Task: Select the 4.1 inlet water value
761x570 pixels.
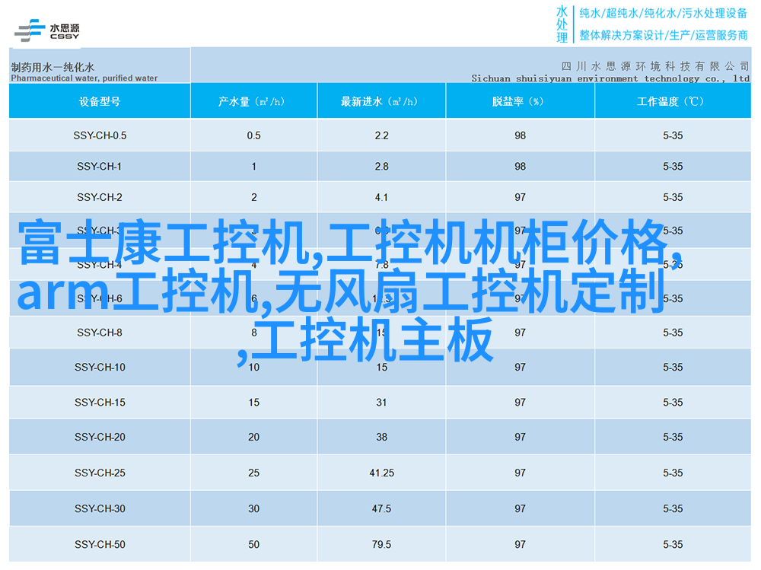Action: [381, 197]
